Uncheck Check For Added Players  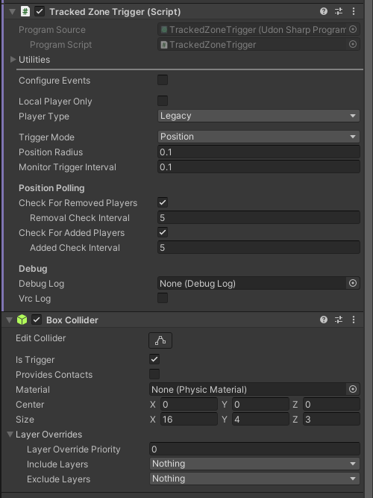[x=163, y=232]
